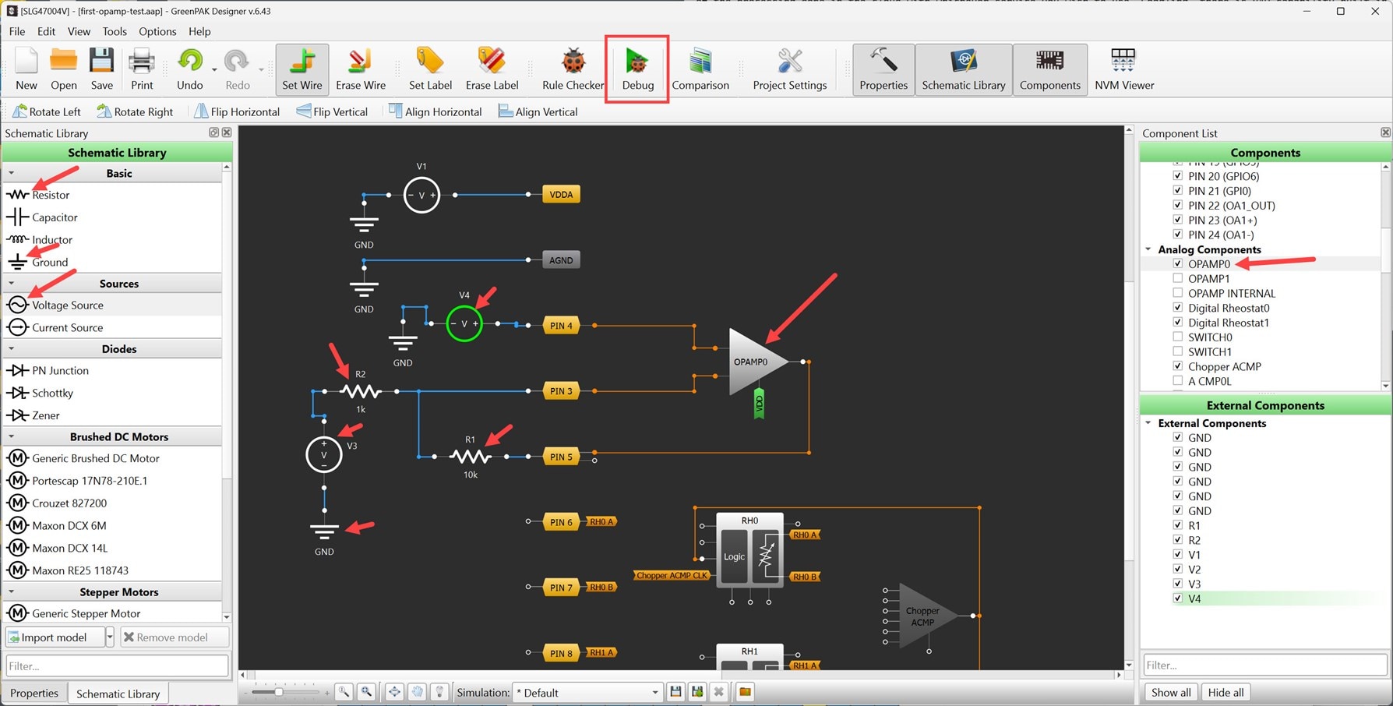Collapse the Basic library section
This screenshot has height=706, width=1393.
(11, 173)
